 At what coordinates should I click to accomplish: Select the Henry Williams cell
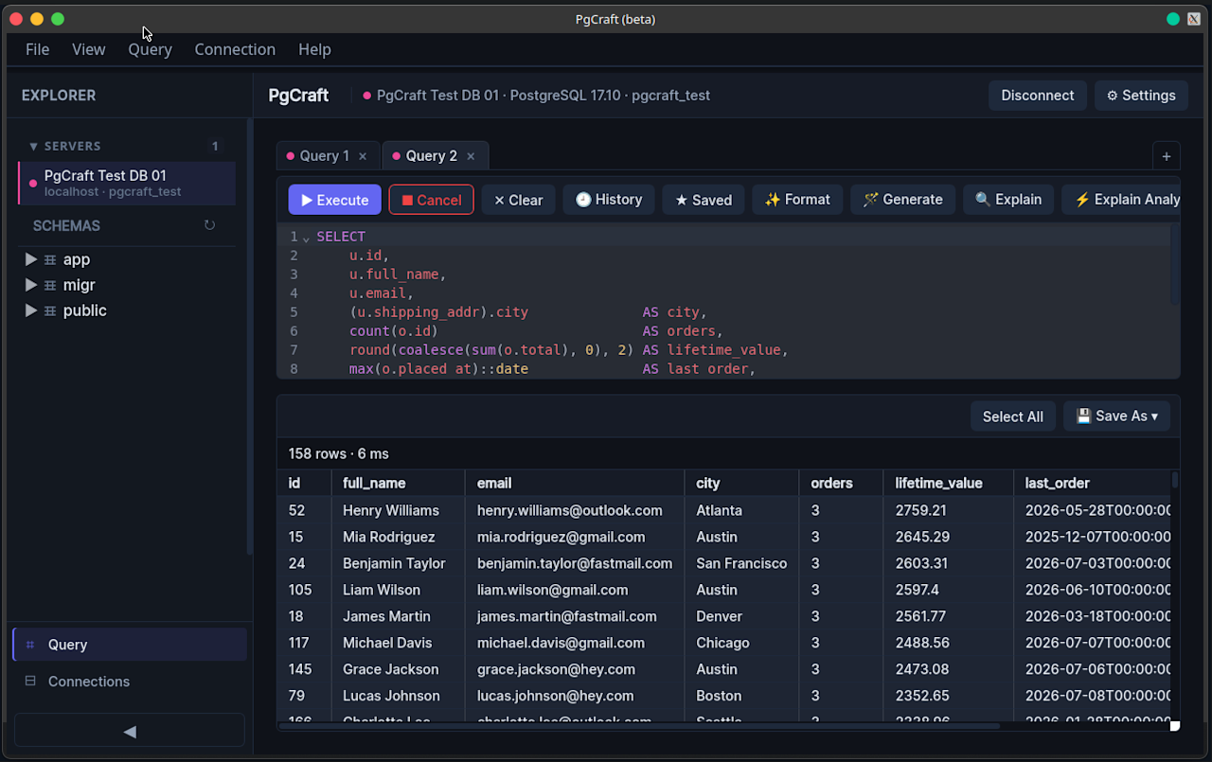tap(398, 510)
